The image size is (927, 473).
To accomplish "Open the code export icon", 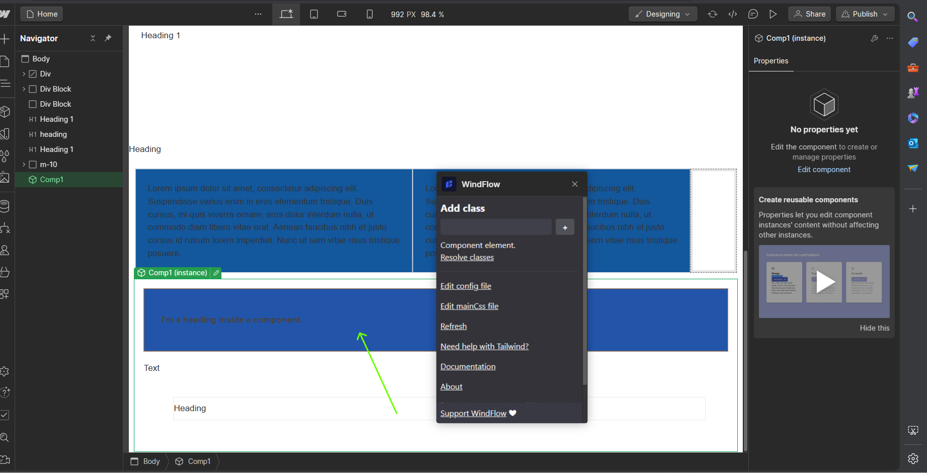I will coord(733,14).
